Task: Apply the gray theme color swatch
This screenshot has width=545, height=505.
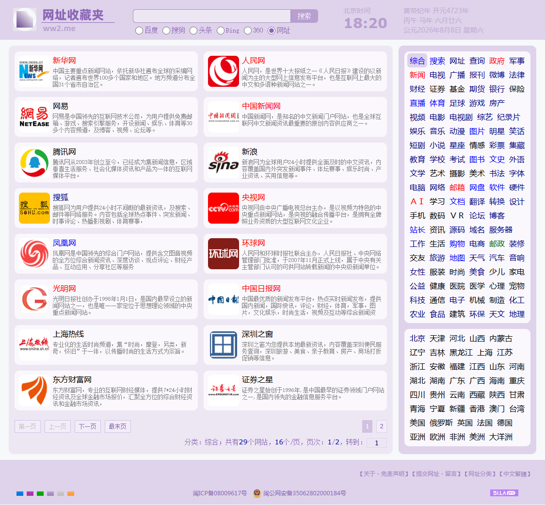Action: click(61, 493)
